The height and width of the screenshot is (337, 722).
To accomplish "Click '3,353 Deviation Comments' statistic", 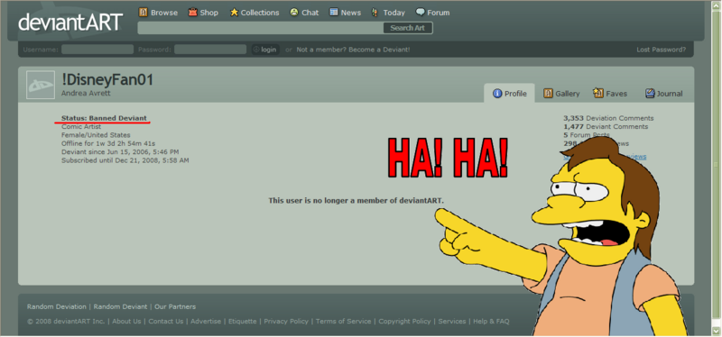I will click(608, 118).
